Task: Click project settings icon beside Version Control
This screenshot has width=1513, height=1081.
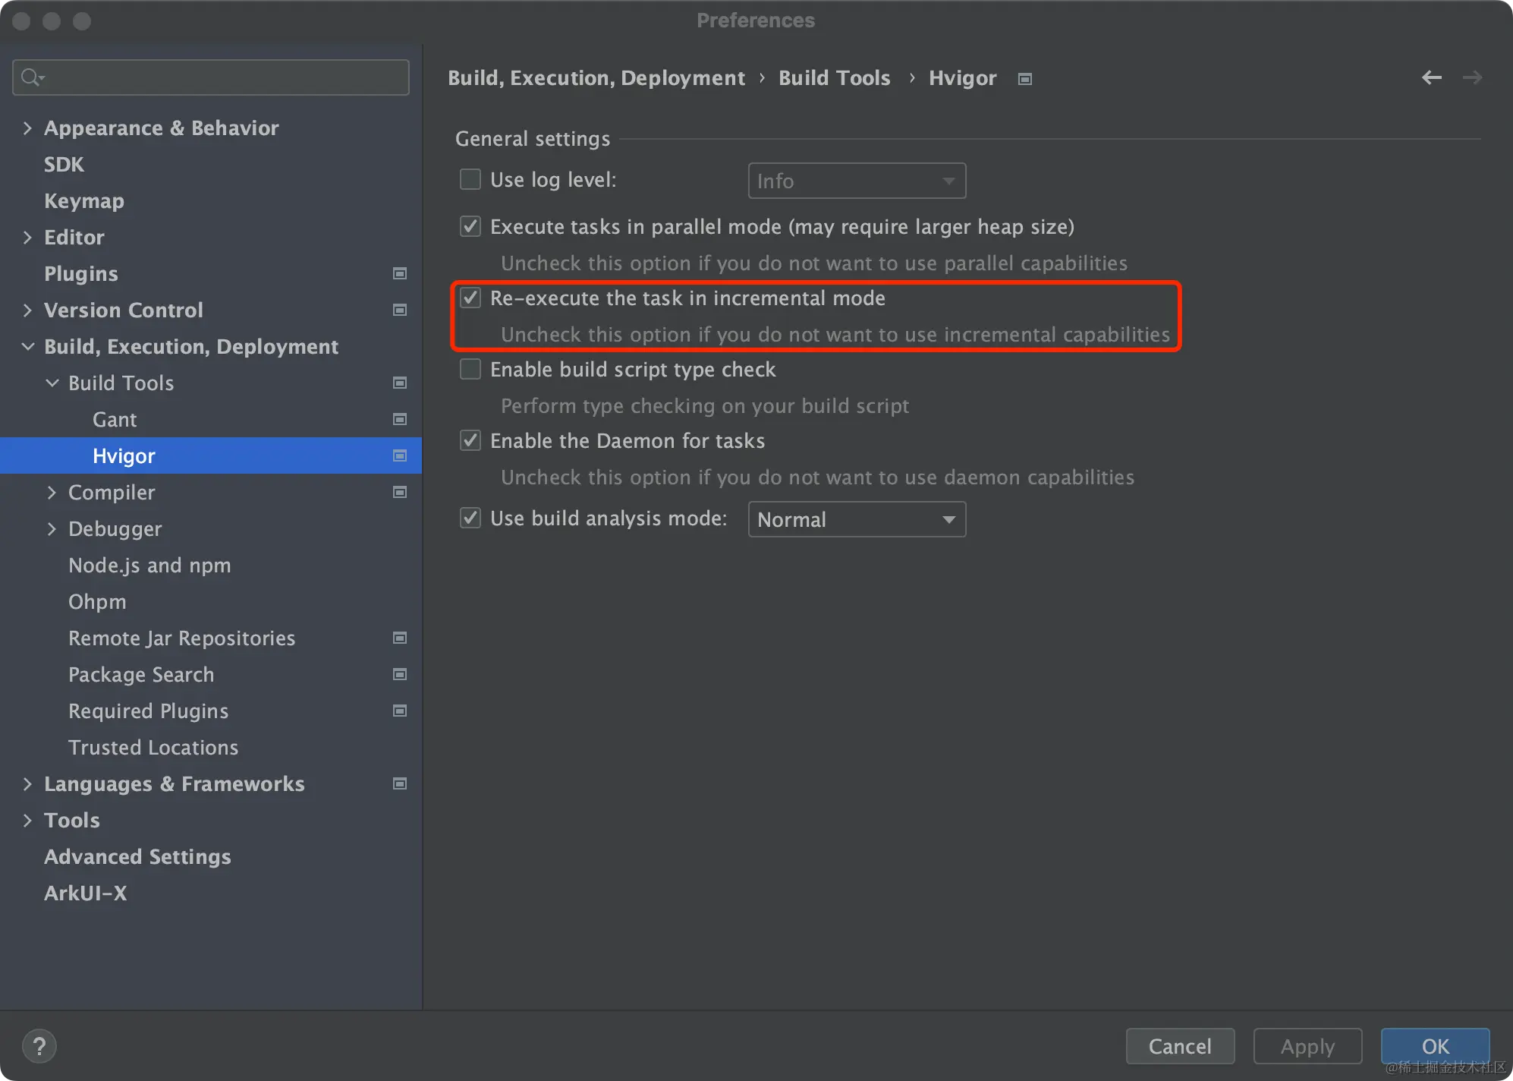Action: 400,310
